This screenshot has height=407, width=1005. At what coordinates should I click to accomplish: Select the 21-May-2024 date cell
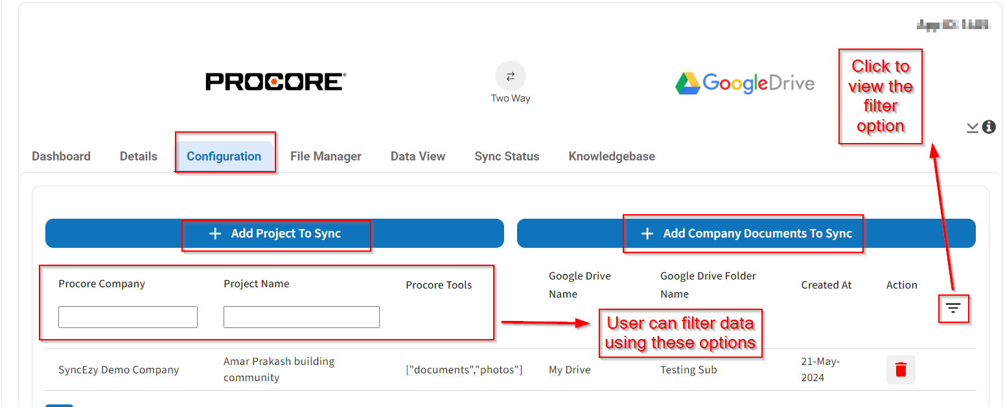pyautogui.click(x=820, y=369)
